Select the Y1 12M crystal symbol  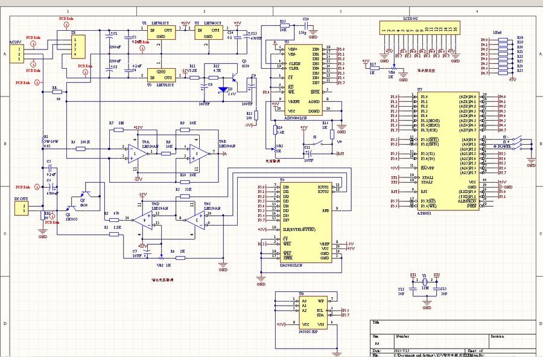(424, 289)
